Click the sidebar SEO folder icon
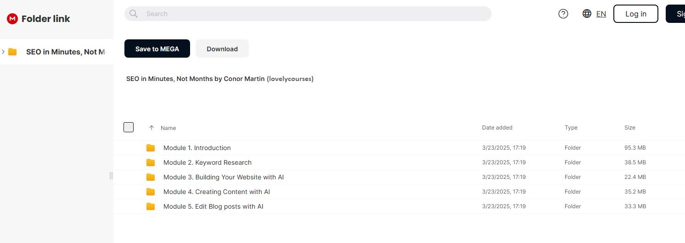The image size is (685, 243). pos(12,52)
